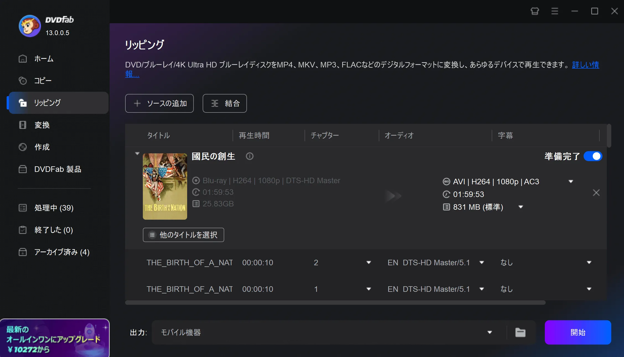Screen dimensions: 624x357
Task: Click the movie poster thumbnail
Action: (165, 187)
